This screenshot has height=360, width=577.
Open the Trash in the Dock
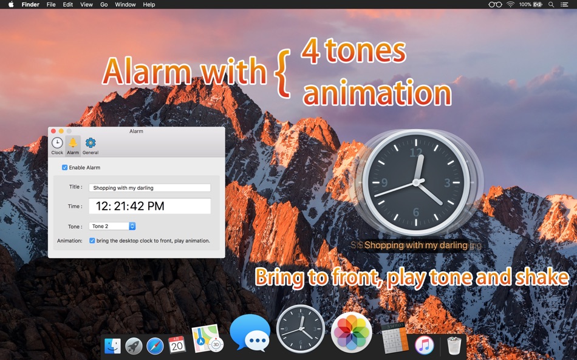pos(454,345)
